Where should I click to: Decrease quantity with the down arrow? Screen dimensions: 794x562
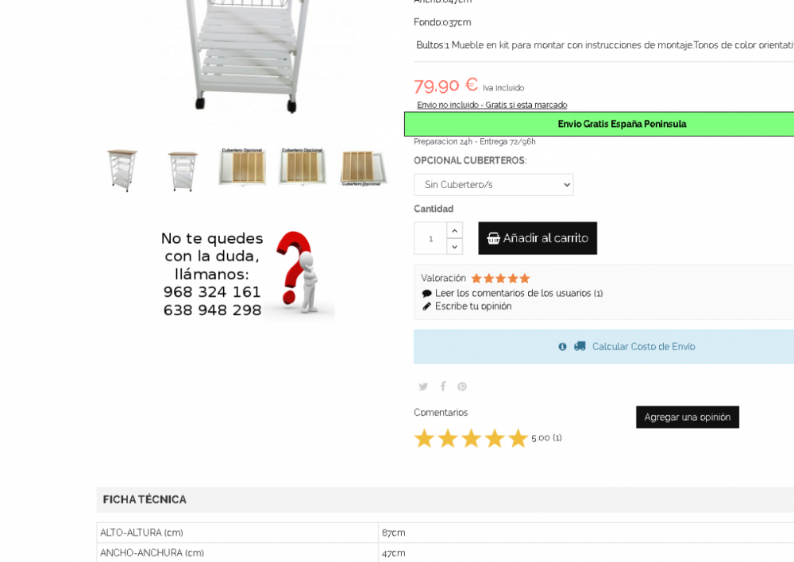pyautogui.click(x=454, y=247)
